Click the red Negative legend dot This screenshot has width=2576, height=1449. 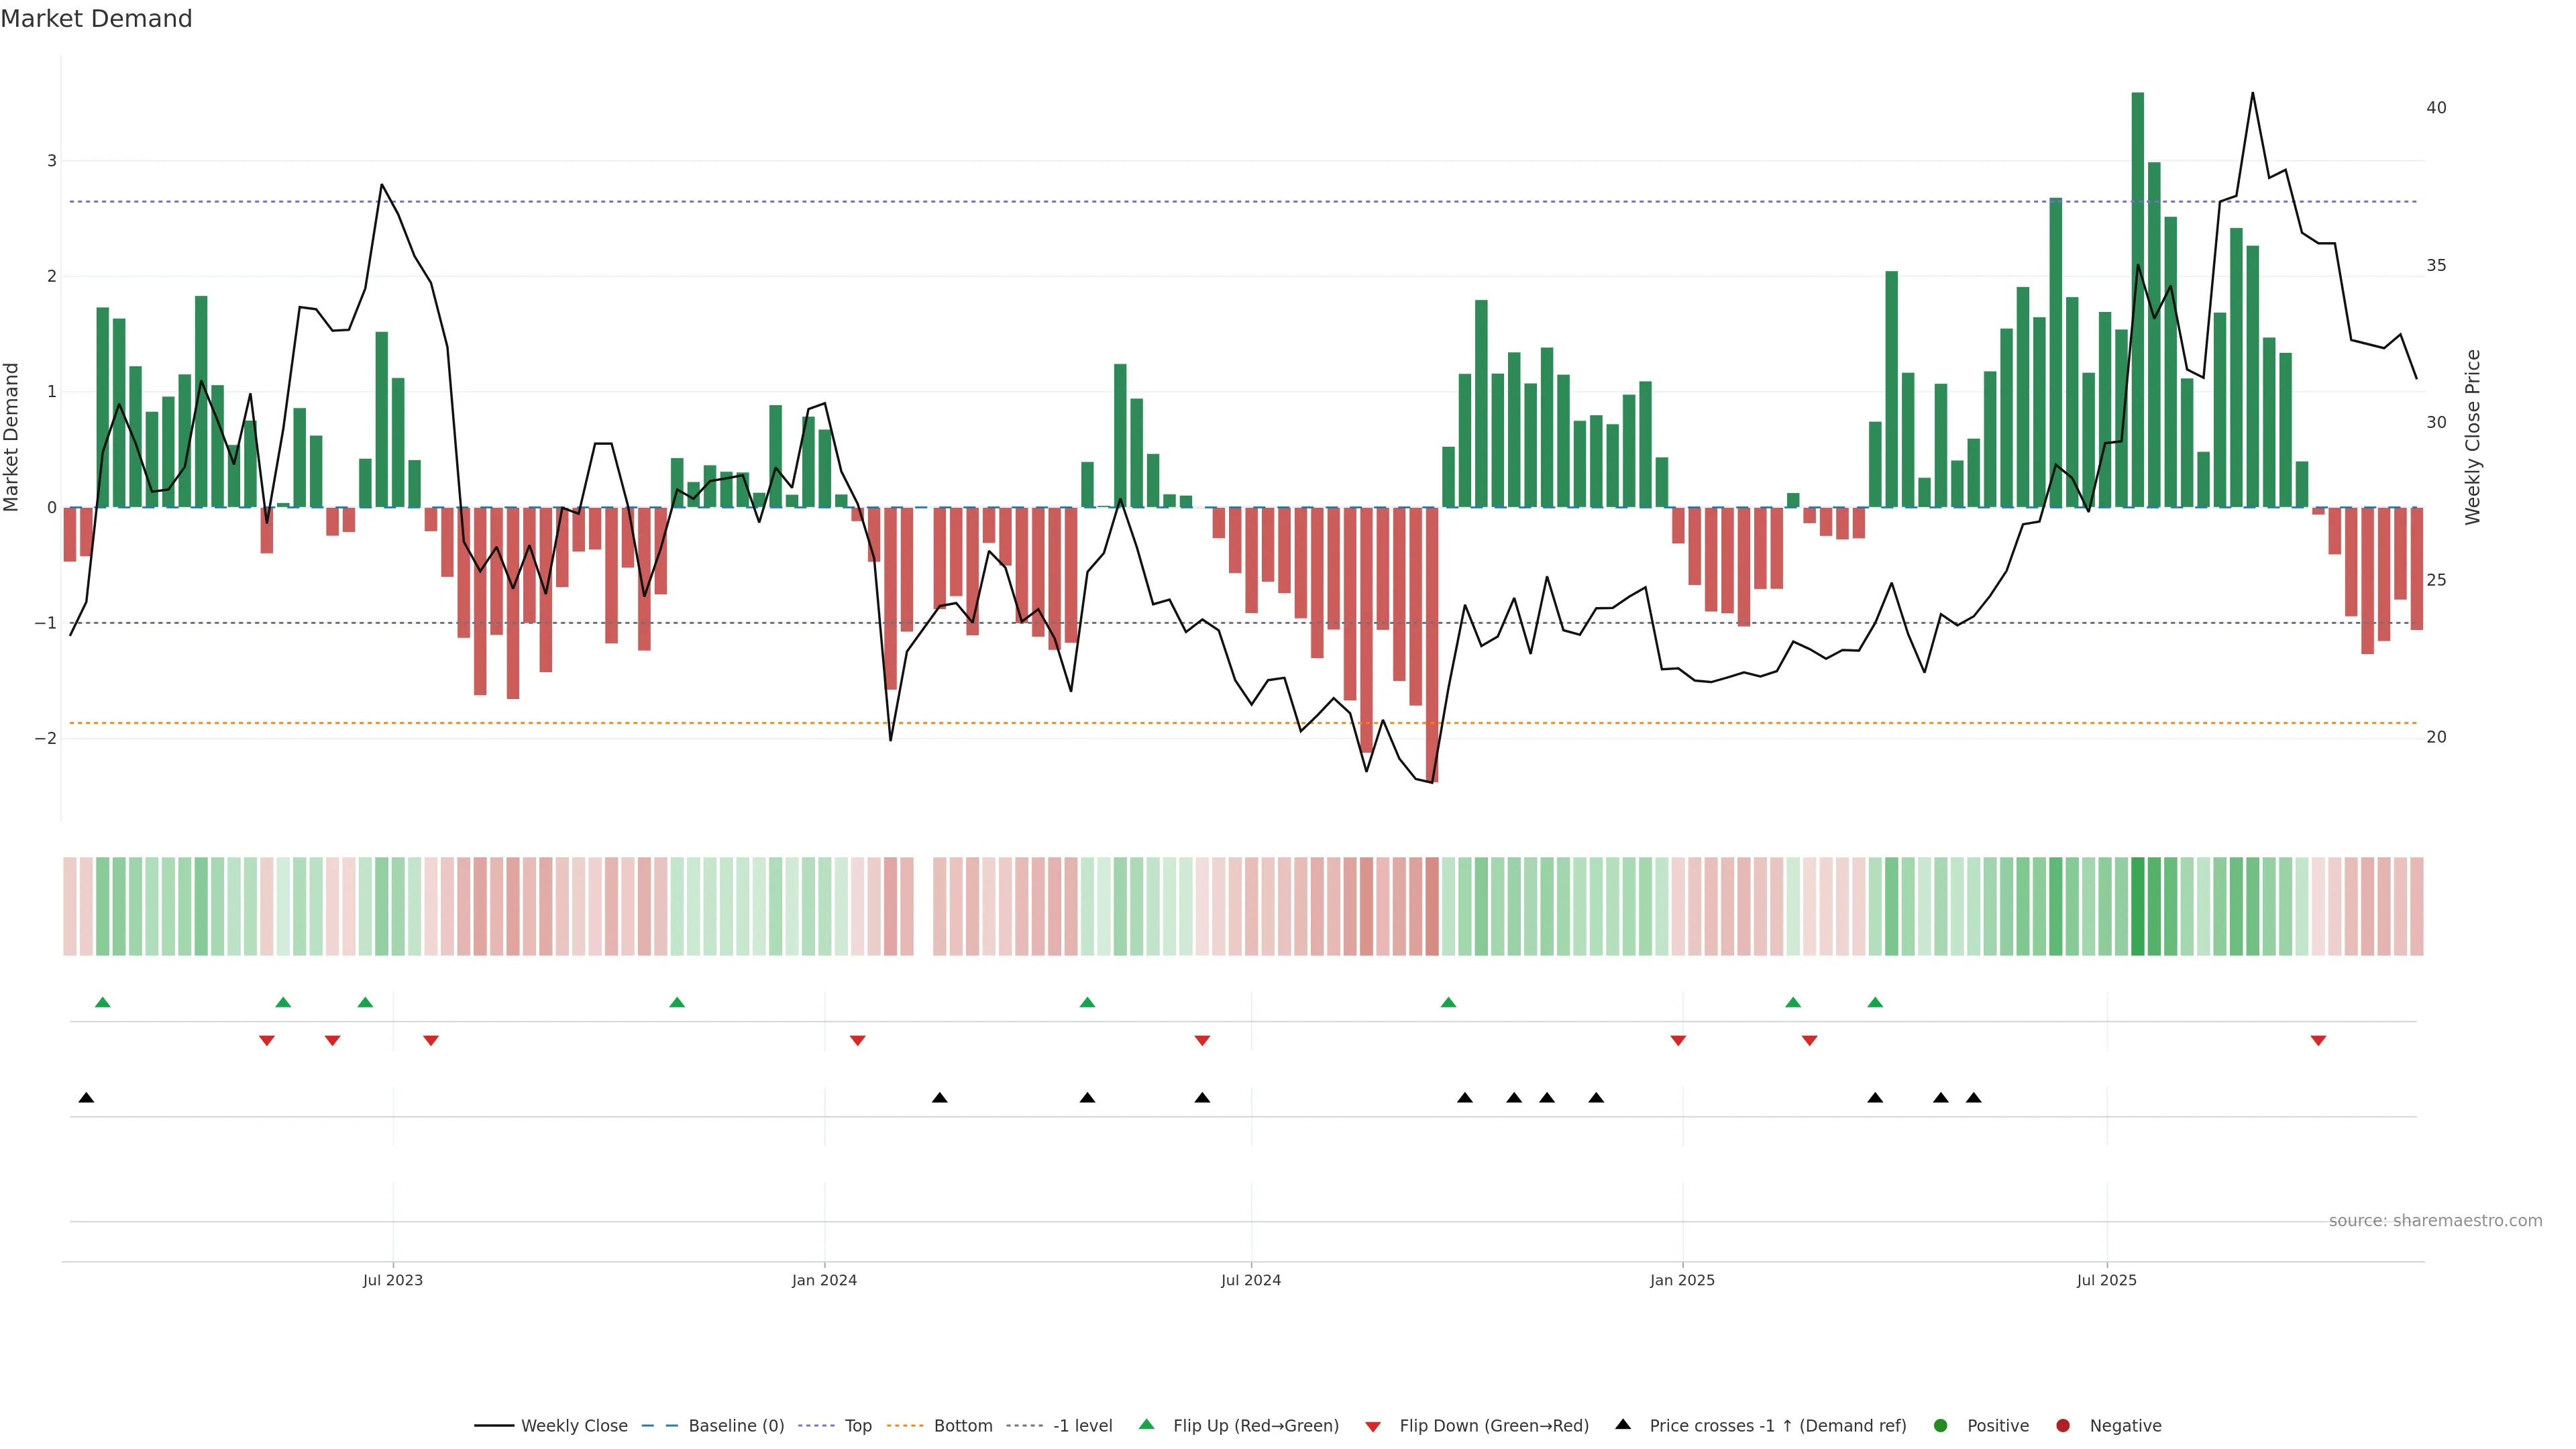click(2063, 1425)
